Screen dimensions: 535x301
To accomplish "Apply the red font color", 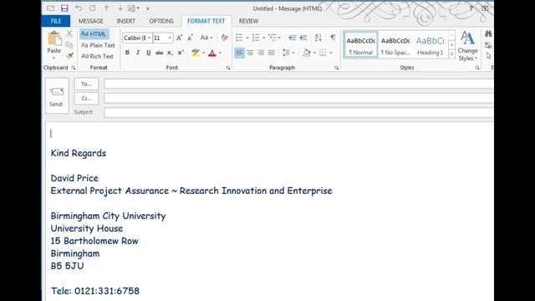I will pos(212,53).
